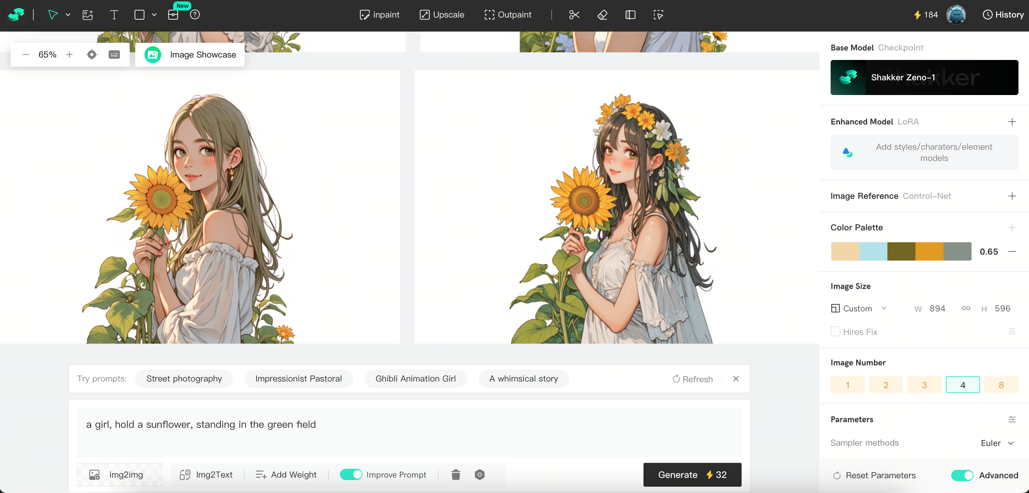Open the Help icon in the toolbar
This screenshot has width=1029, height=493.
tap(195, 15)
